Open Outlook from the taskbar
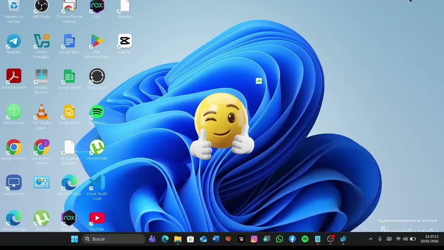The image size is (444, 250). click(203, 239)
